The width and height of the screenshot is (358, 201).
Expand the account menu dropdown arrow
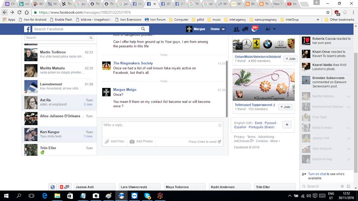274,29
